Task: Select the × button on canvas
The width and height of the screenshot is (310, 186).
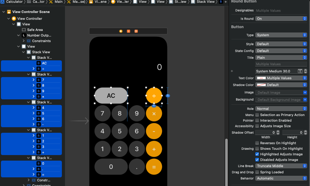Action: click(154, 113)
